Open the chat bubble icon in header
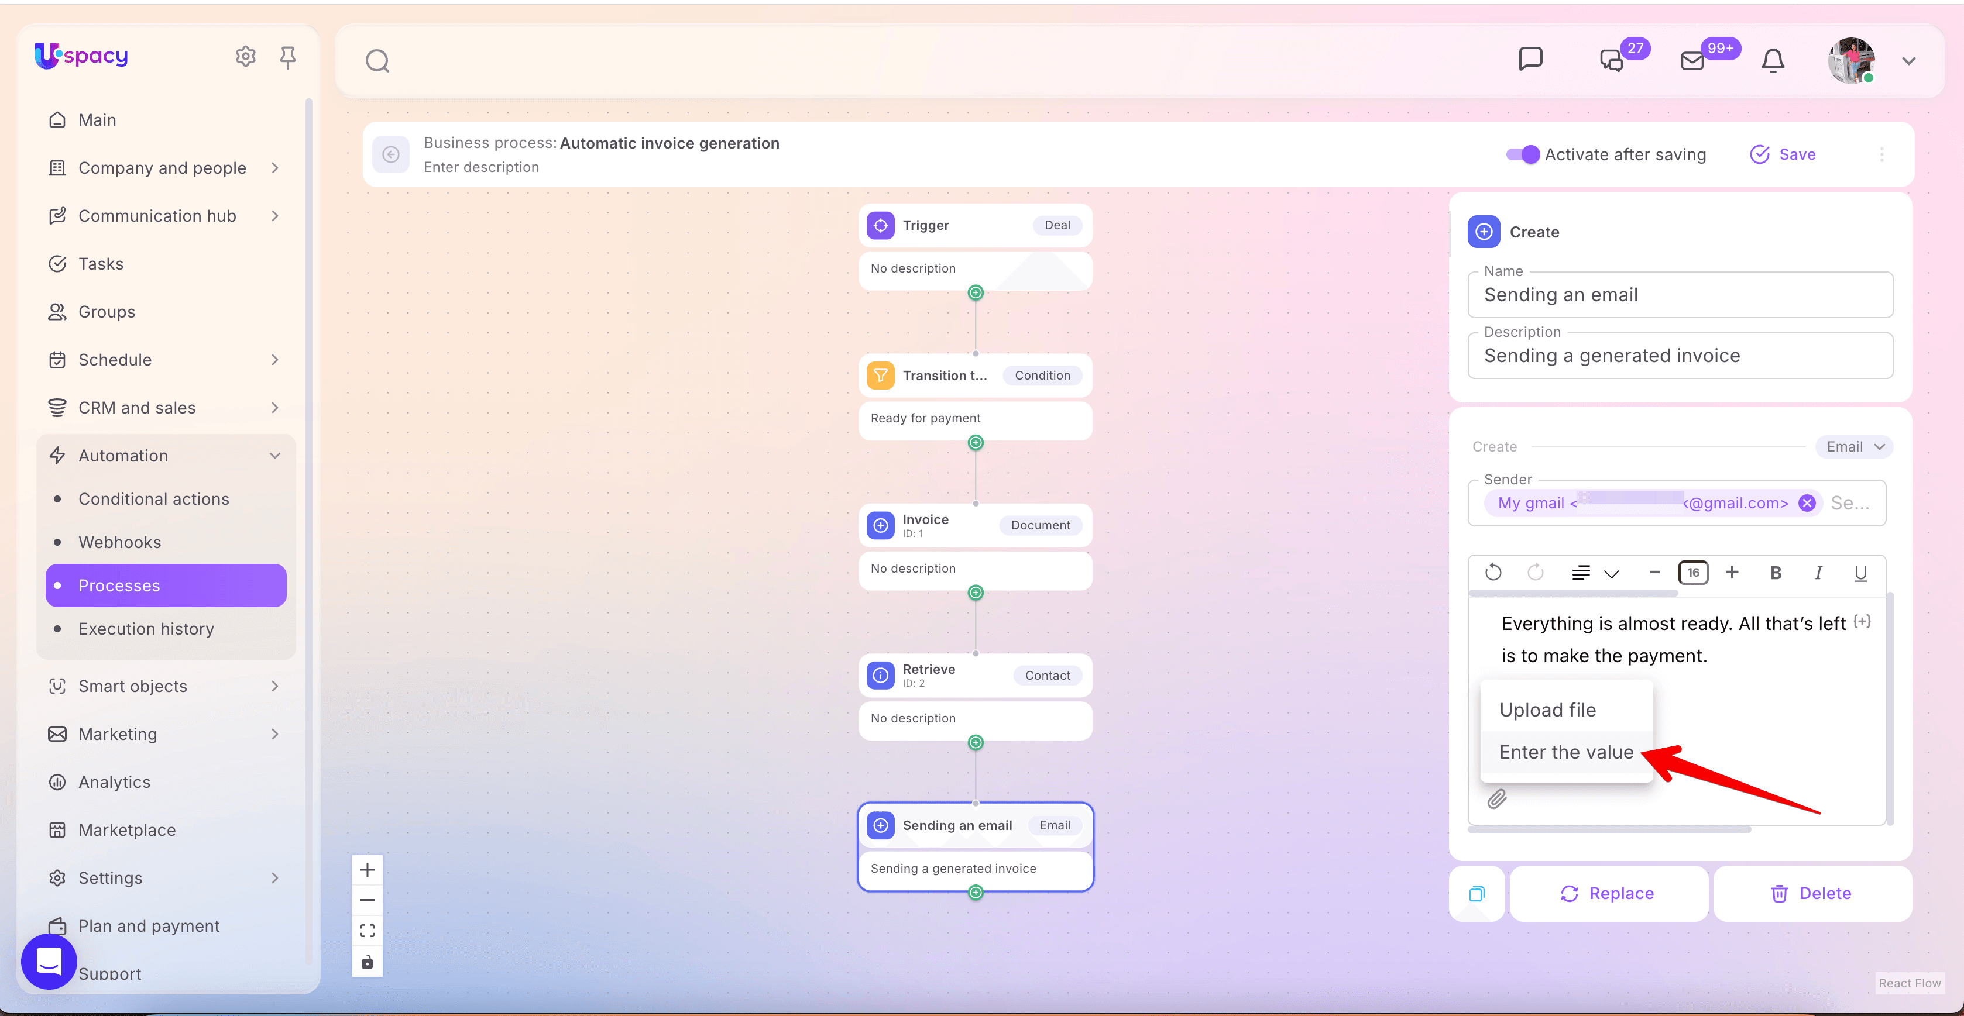The height and width of the screenshot is (1016, 1964). pos(1530,58)
